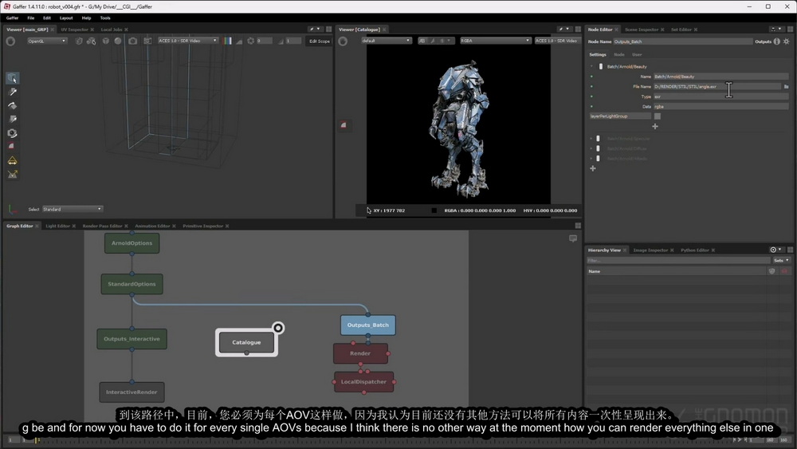Open Hierarchy View focus target dropdown
The width and height of the screenshot is (797, 449).
(775, 250)
